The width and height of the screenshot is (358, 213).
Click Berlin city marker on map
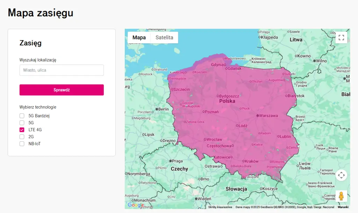click(157, 109)
